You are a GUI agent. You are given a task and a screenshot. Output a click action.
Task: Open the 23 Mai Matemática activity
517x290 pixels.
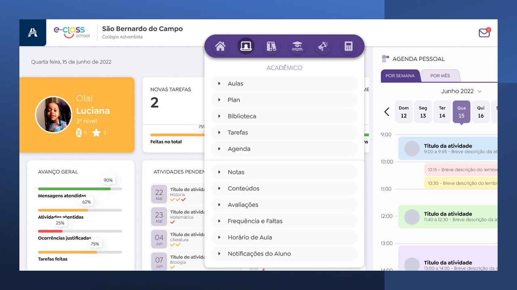point(178,217)
